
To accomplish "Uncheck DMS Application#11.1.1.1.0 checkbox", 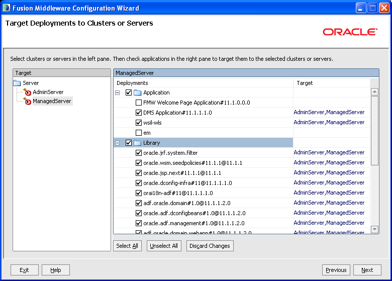I will click(x=139, y=113).
